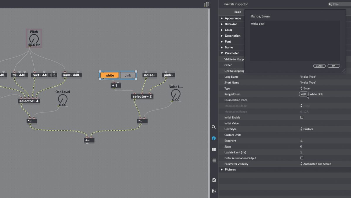
Task: Expand the Appearance section
Action: [x=222, y=18]
